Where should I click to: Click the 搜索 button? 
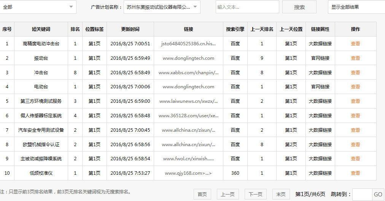tap(299, 7)
